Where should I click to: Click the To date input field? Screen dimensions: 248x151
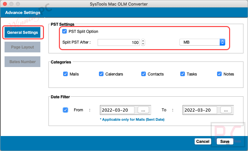[x=200, y=110]
